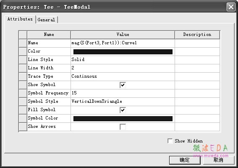Image resolution: width=238 pixels, height=168 pixels.
Task: Open the Symbol Style VerticalDownTriangle dropdown
Action: pyautogui.click(x=123, y=102)
